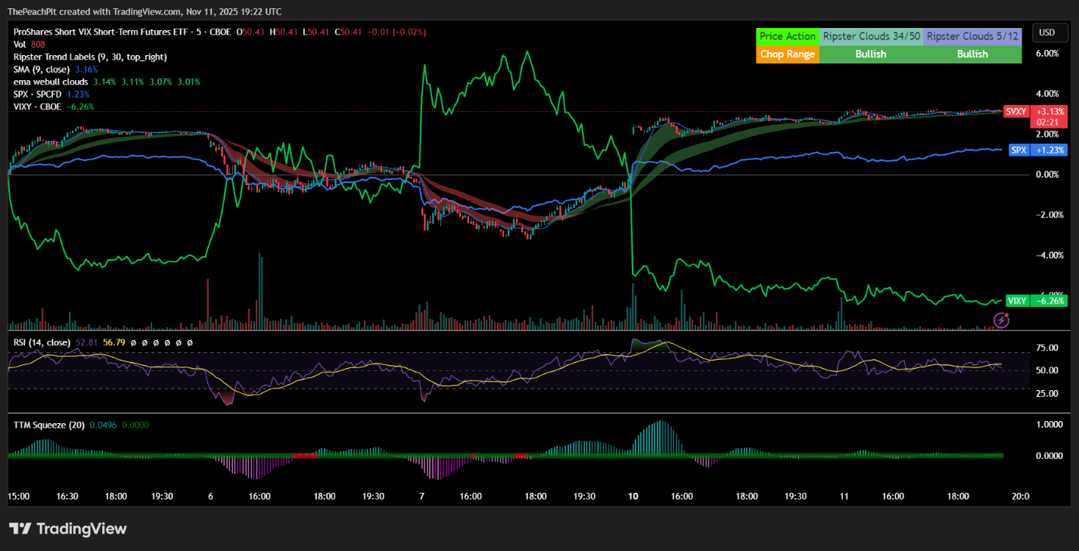Select the Vol indicator legend

pos(20,45)
